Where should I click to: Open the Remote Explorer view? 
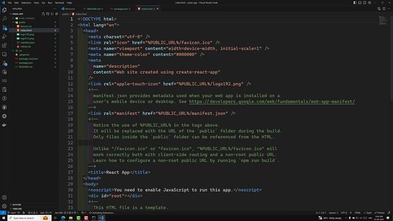pyautogui.click(x=4, y=55)
